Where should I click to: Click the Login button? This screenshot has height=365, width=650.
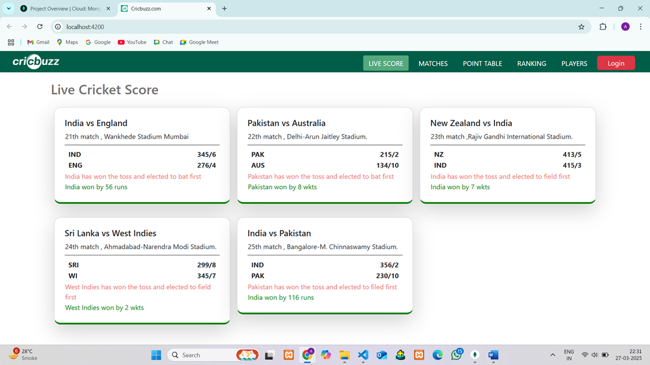coord(616,62)
